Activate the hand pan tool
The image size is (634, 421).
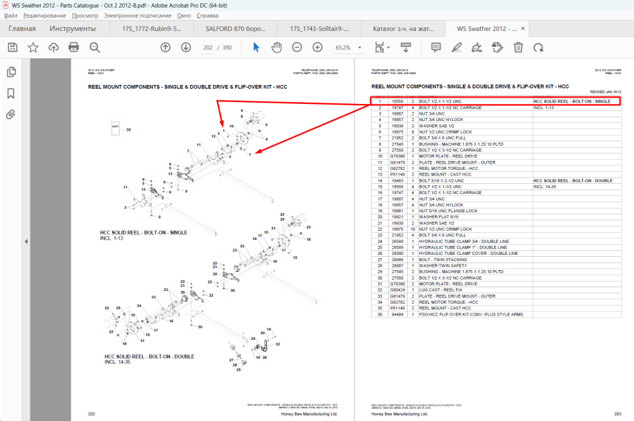pyautogui.click(x=276, y=48)
